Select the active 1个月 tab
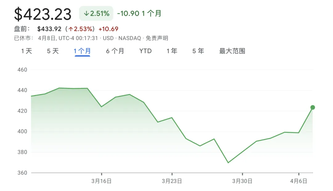This screenshot has width=333, height=191. pyautogui.click(x=82, y=51)
